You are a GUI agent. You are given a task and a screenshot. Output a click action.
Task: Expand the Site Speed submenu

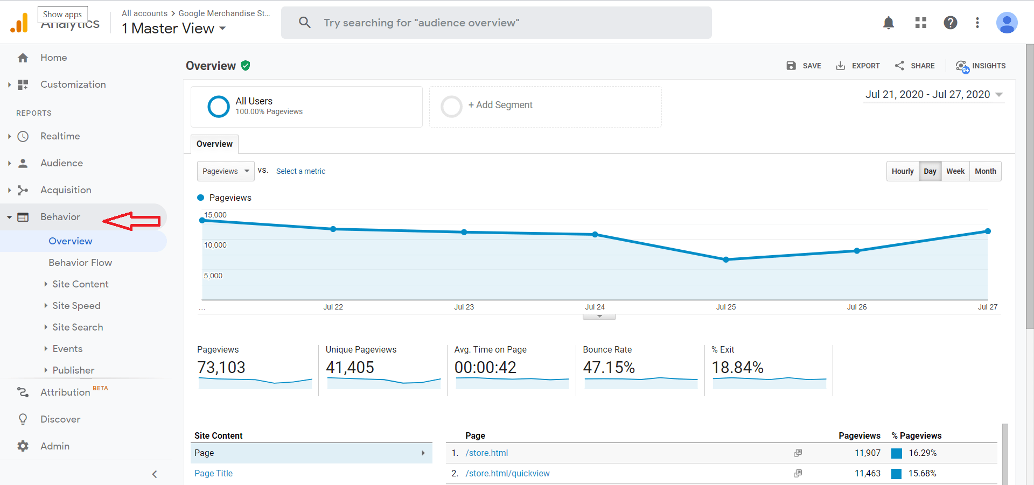pyautogui.click(x=46, y=305)
